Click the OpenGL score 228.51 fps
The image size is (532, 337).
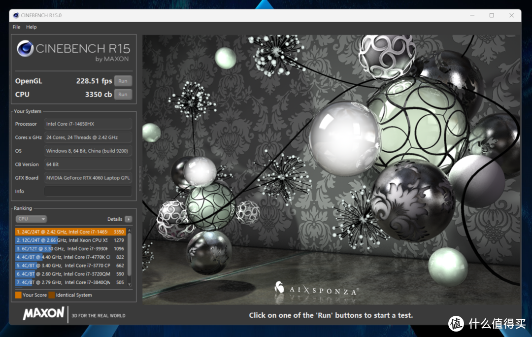94,81
